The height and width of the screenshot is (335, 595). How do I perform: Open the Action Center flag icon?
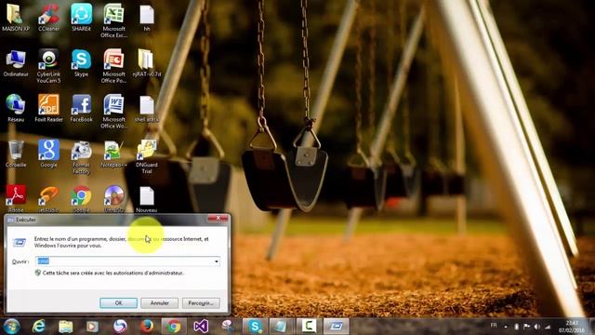[x=527, y=327]
